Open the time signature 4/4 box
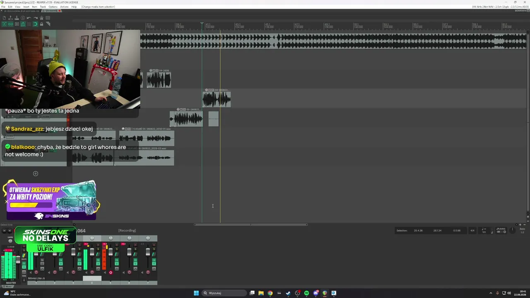 [472, 231]
